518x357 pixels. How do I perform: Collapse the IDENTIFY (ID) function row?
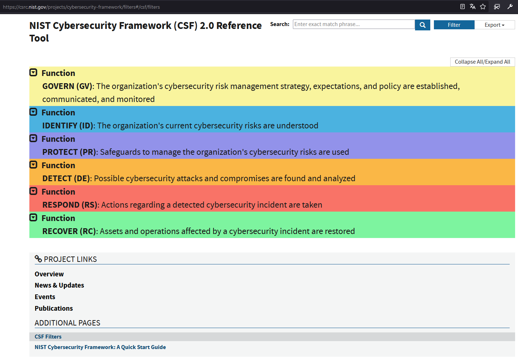tap(33, 112)
